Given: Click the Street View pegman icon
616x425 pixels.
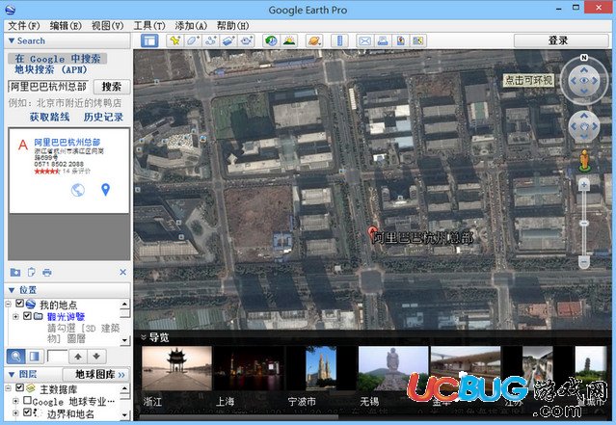Looking at the screenshot, I should [584, 160].
